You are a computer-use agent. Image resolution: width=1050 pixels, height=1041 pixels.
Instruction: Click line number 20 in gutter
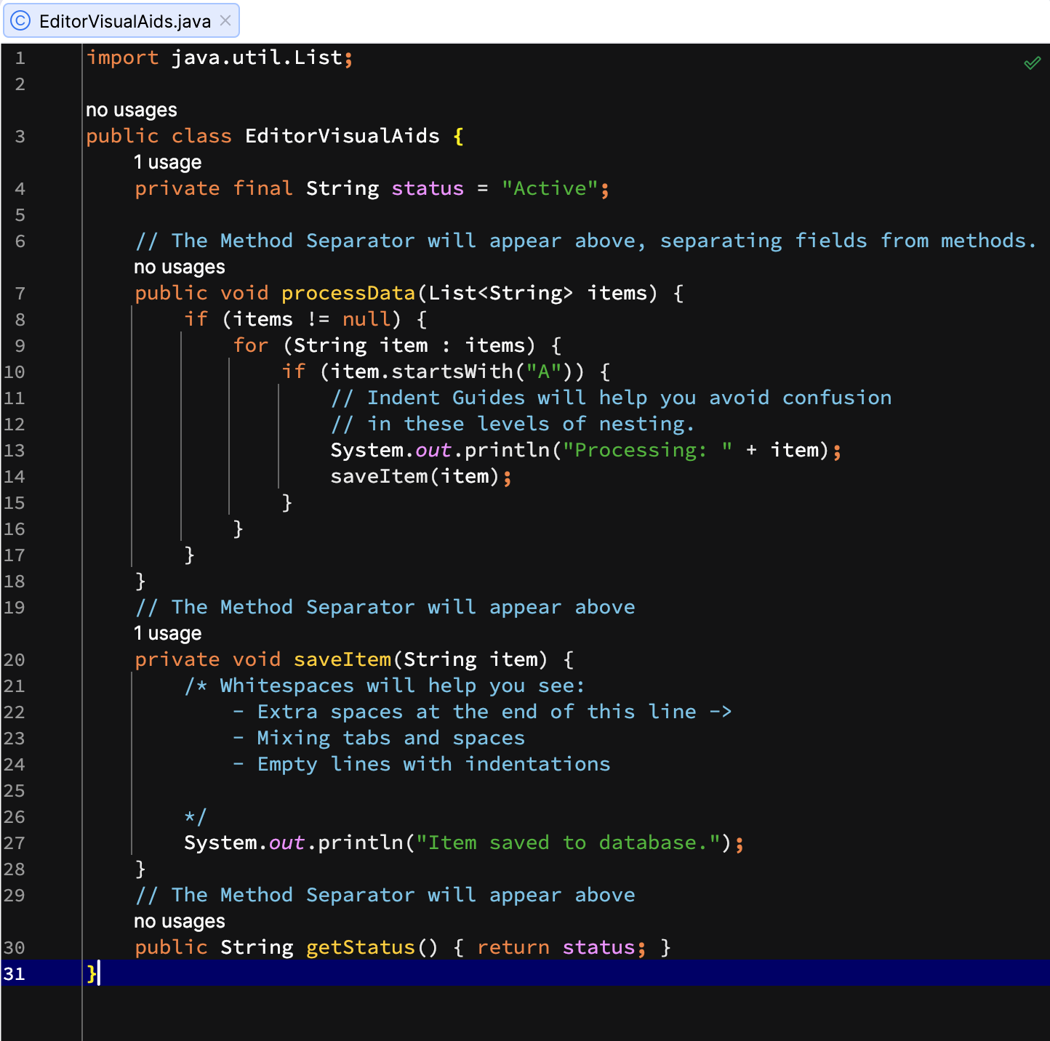(15, 659)
